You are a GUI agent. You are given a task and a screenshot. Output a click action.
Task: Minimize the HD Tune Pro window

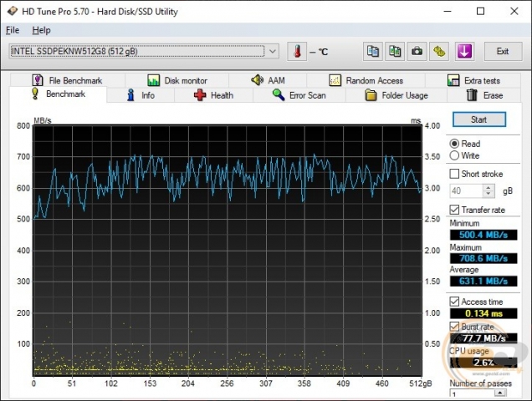point(448,11)
